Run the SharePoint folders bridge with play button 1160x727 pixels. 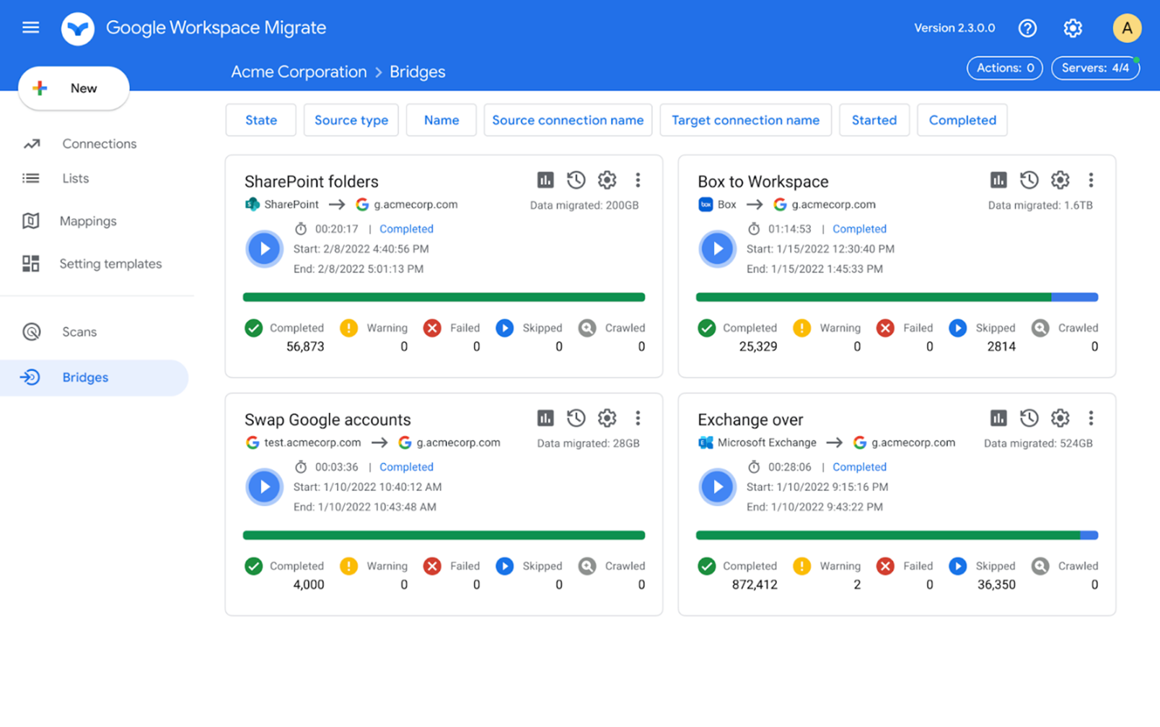tap(264, 249)
